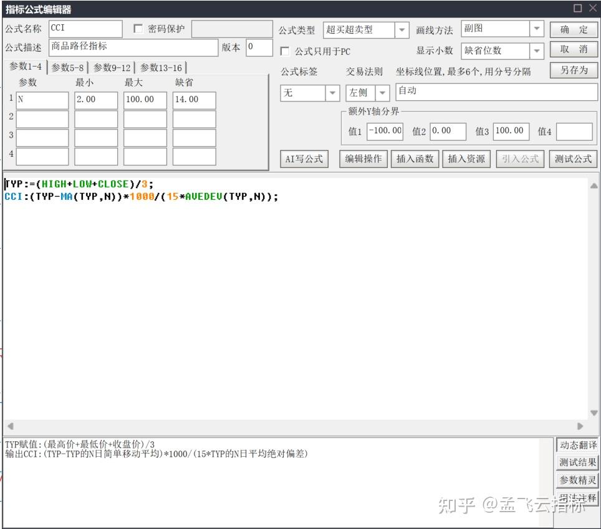Screen dimensions: 601x529
Task: Expand the 画线方法 dropdown
Action: pos(537,28)
